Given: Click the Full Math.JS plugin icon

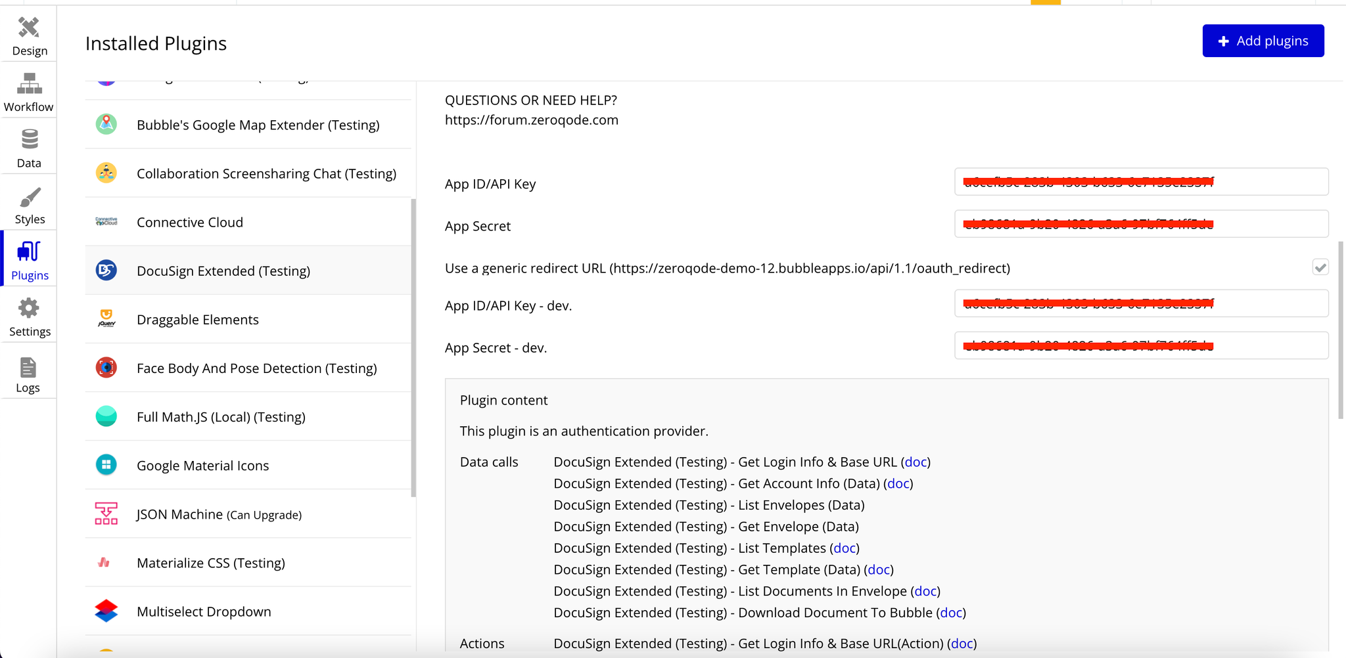Looking at the screenshot, I should click(106, 416).
